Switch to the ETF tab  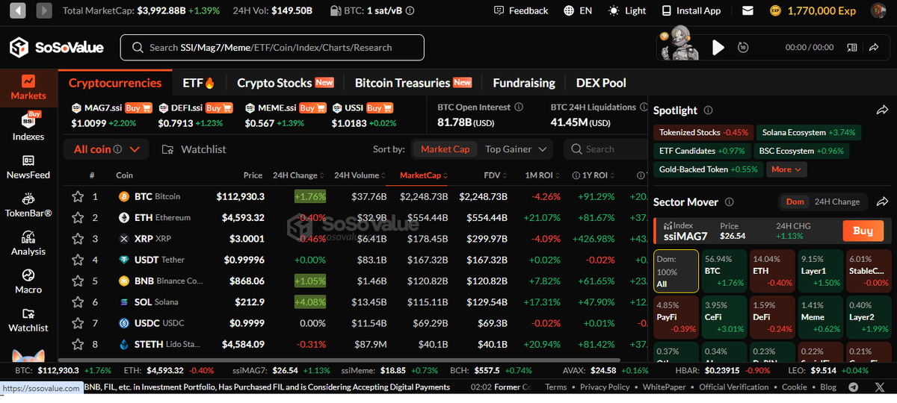click(x=199, y=83)
